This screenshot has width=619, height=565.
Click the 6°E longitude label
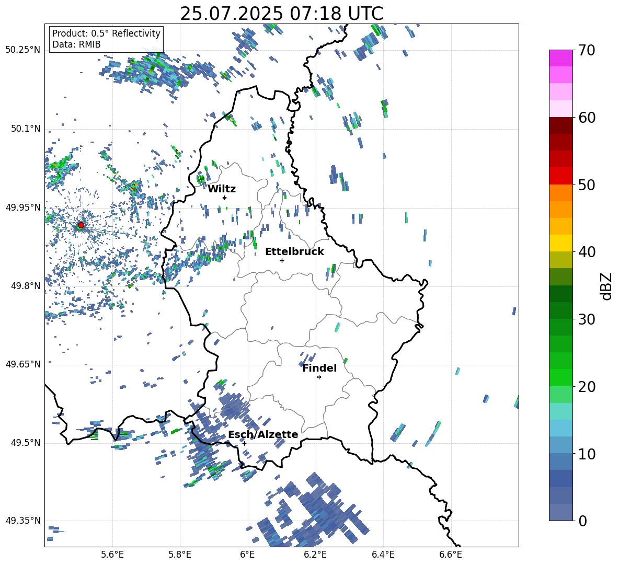(x=247, y=555)
